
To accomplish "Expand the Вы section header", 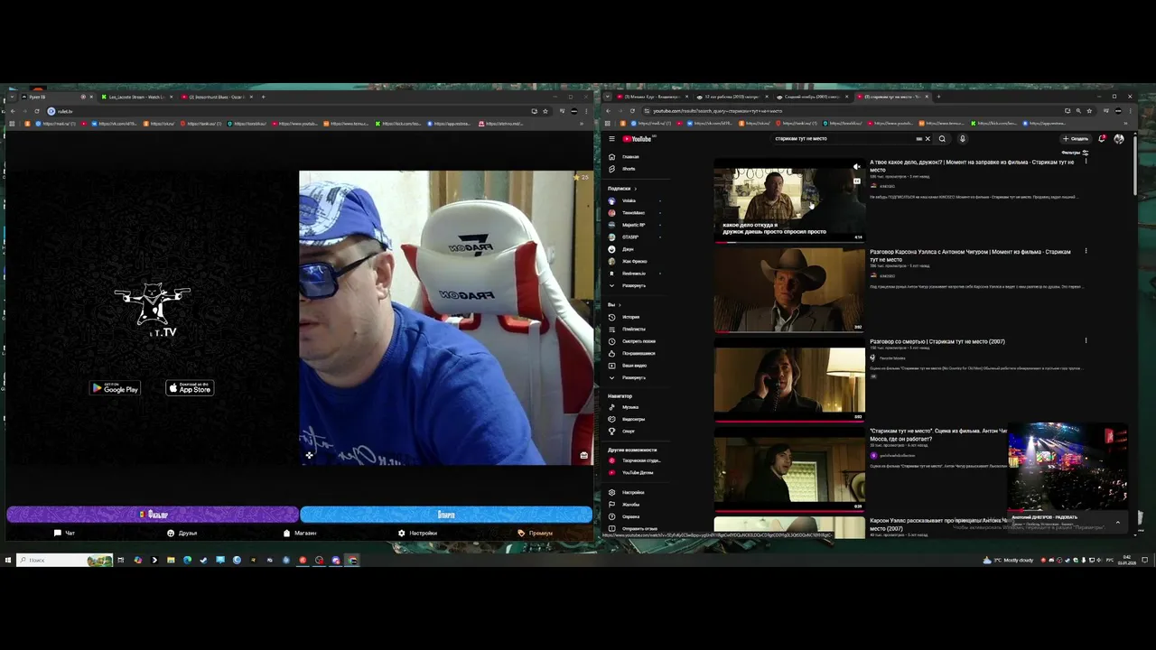I will click(x=613, y=305).
